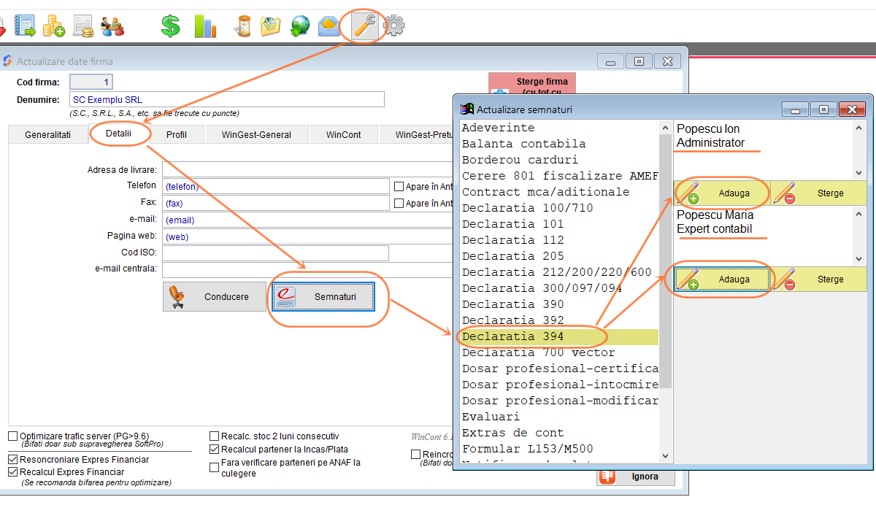Click the Denumire field with SC Exemplu SRL
The height and width of the screenshot is (505, 876).
click(x=226, y=100)
